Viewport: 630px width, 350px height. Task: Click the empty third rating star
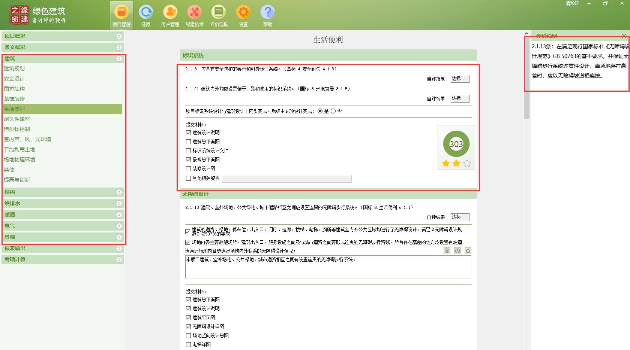point(467,163)
